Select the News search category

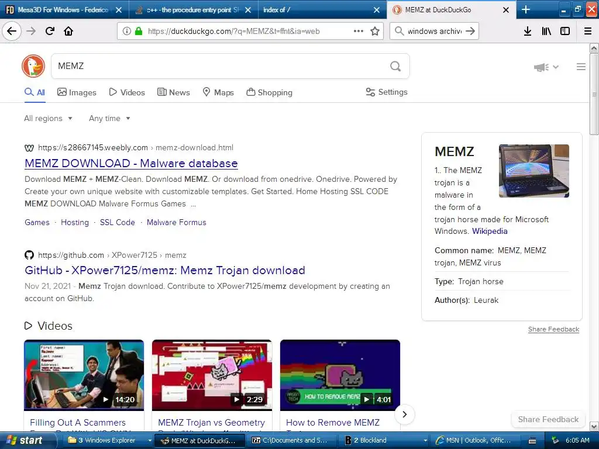pos(174,92)
